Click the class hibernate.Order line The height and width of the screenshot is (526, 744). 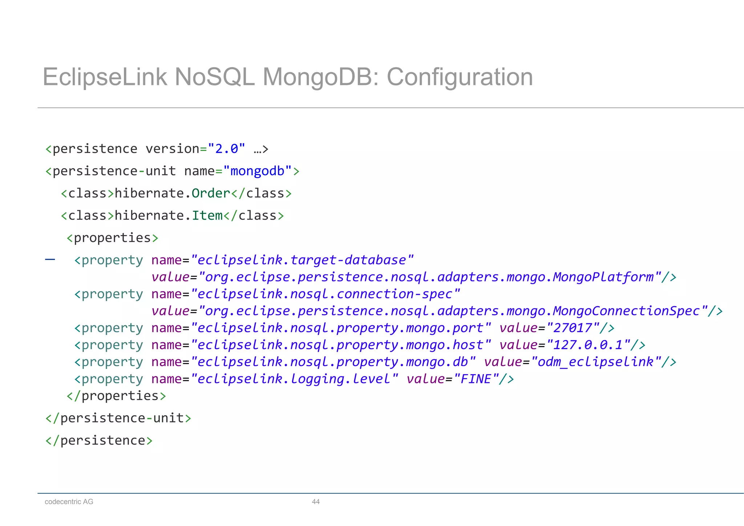click(x=176, y=193)
